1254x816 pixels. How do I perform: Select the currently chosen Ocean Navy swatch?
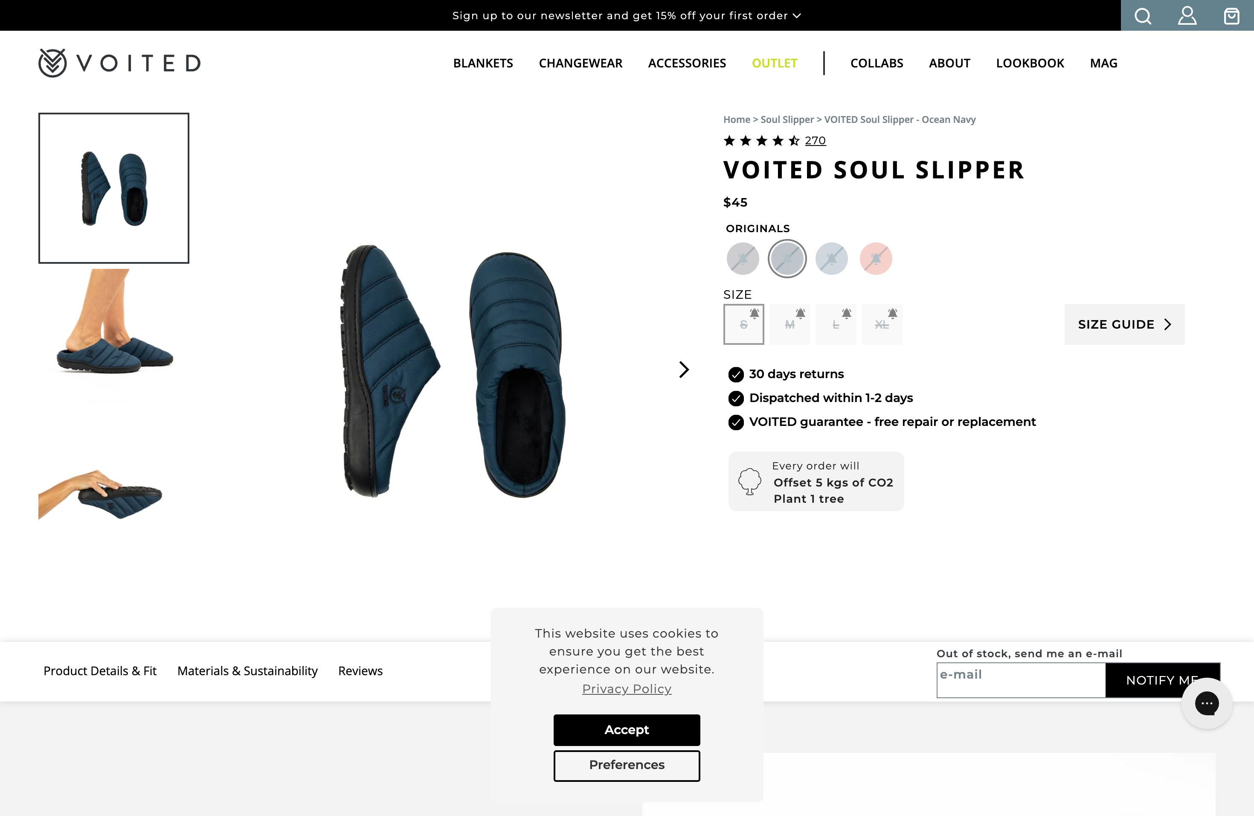click(787, 258)
